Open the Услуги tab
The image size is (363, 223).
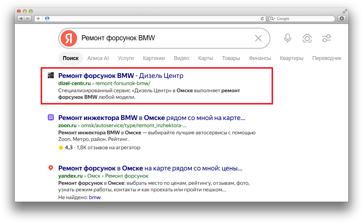(126, 58)
